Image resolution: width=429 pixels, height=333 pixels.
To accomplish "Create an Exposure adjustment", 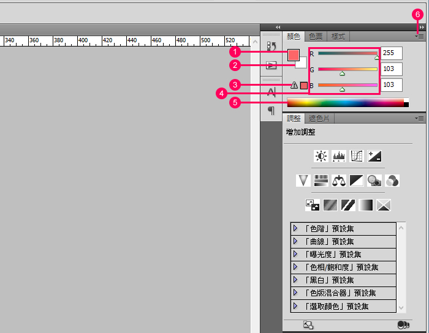I will point(375,157).
